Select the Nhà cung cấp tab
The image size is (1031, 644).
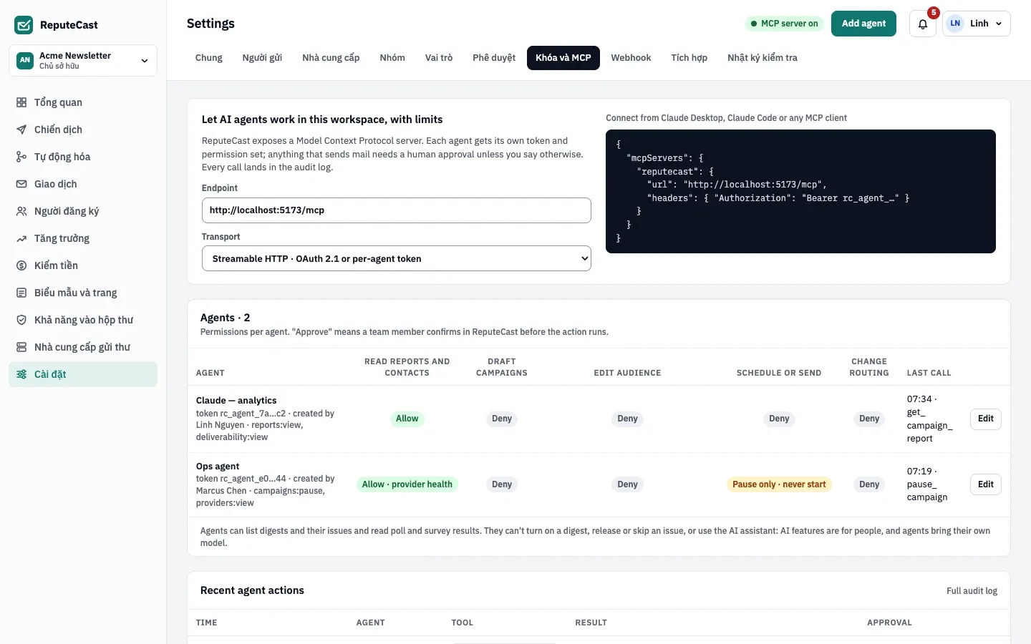coord(331,58)
